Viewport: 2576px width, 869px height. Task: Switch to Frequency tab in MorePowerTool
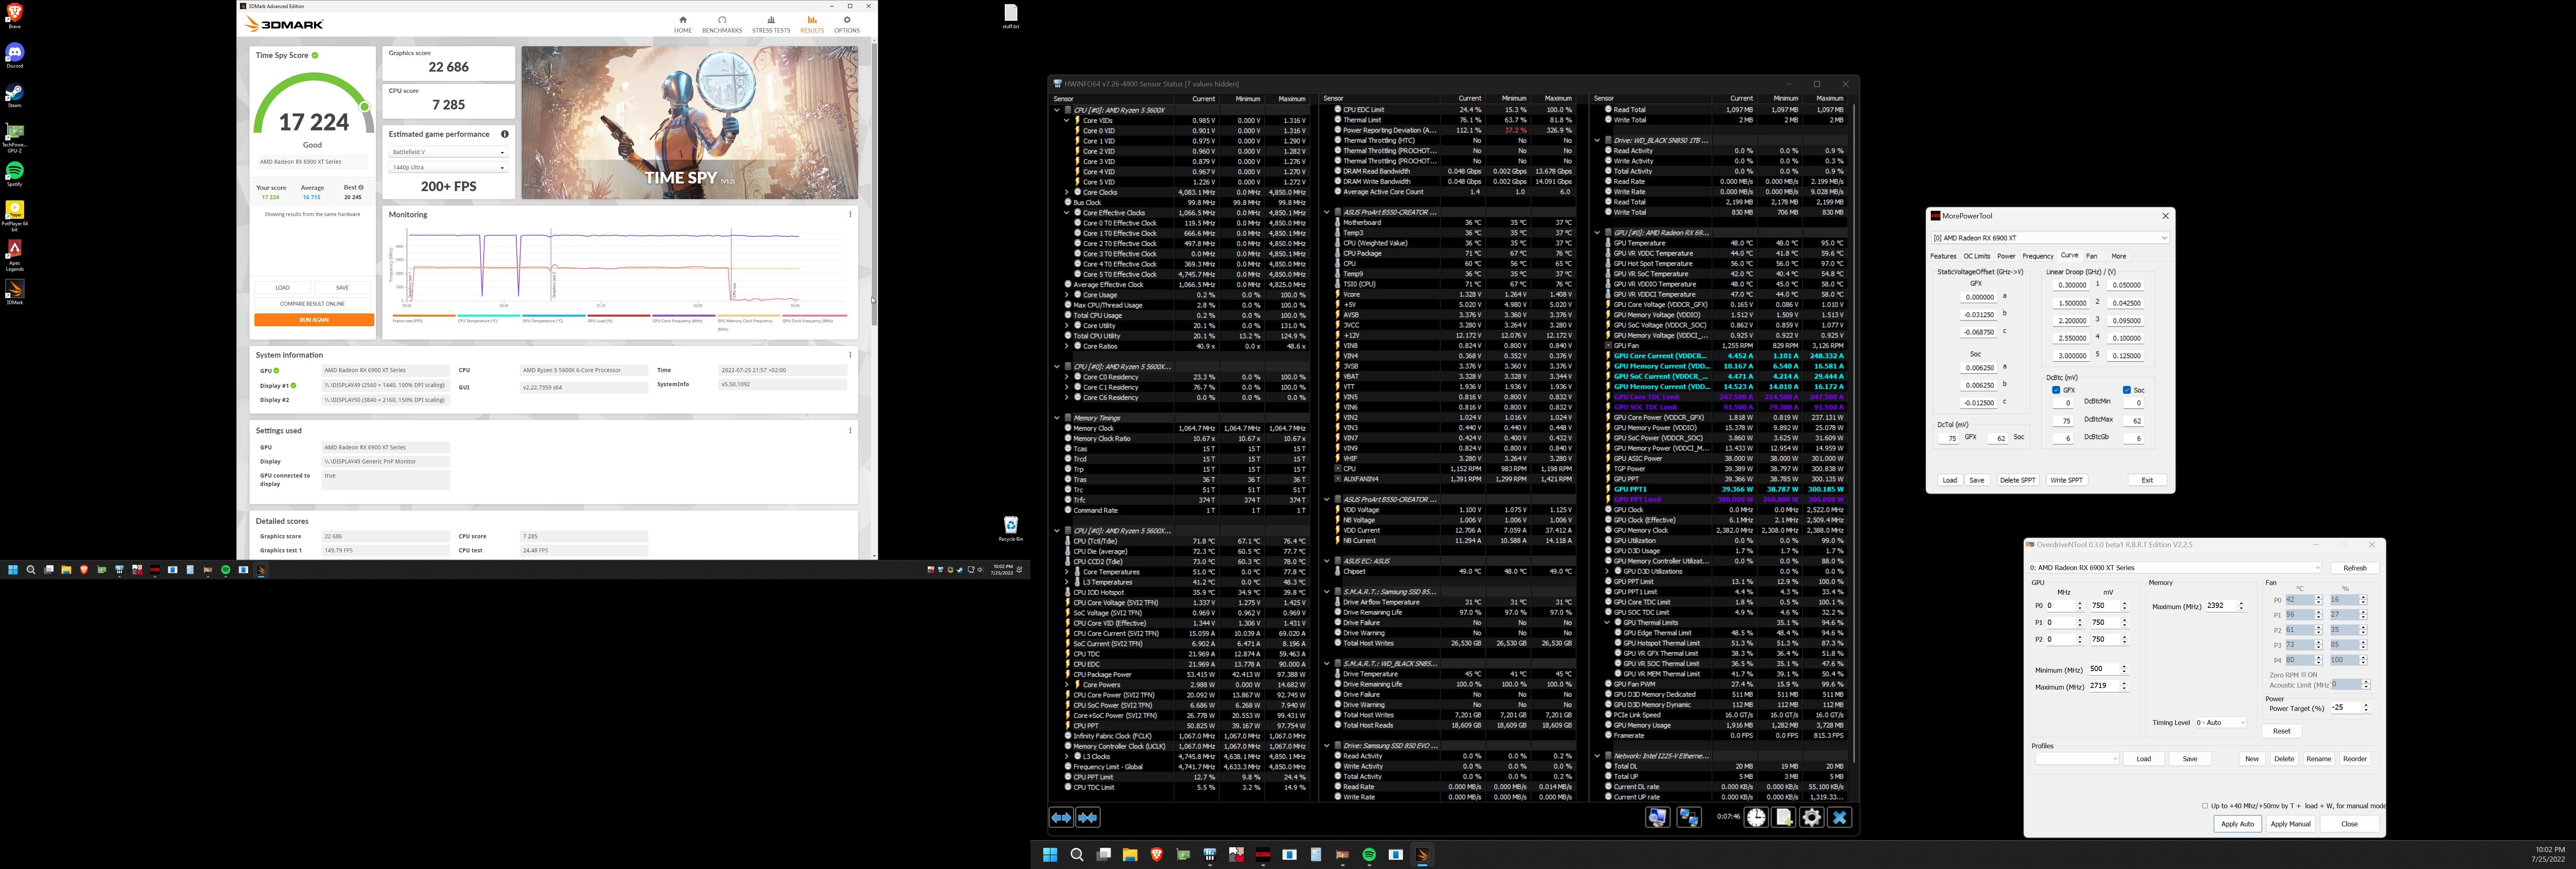(2038, 256)
